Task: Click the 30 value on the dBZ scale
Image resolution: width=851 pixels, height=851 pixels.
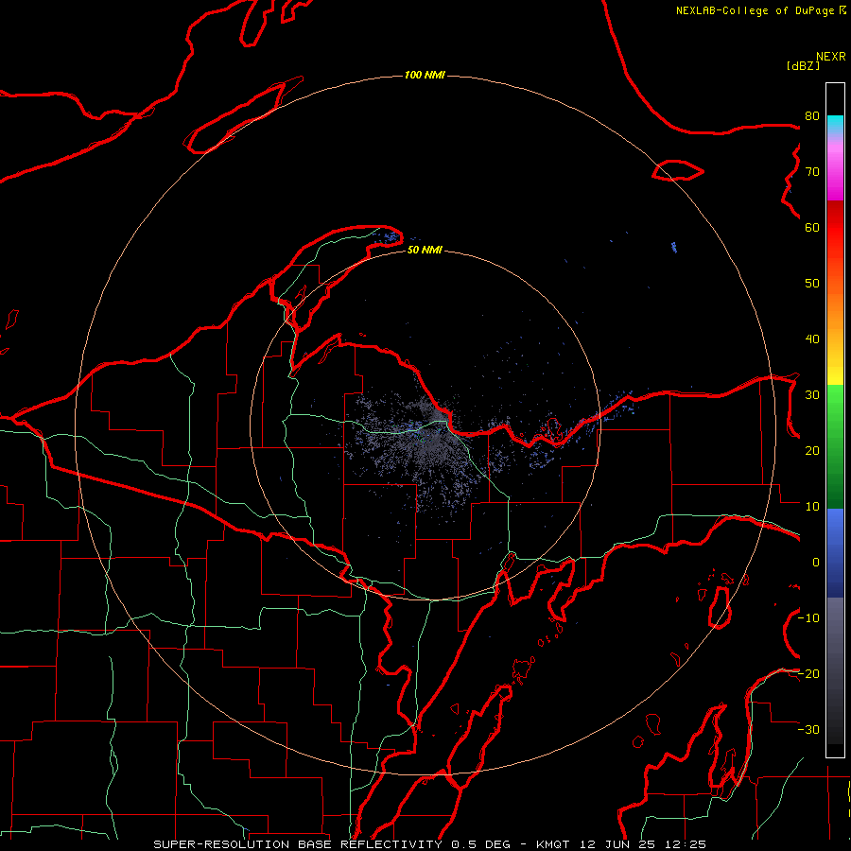Action: pos(812,395)
